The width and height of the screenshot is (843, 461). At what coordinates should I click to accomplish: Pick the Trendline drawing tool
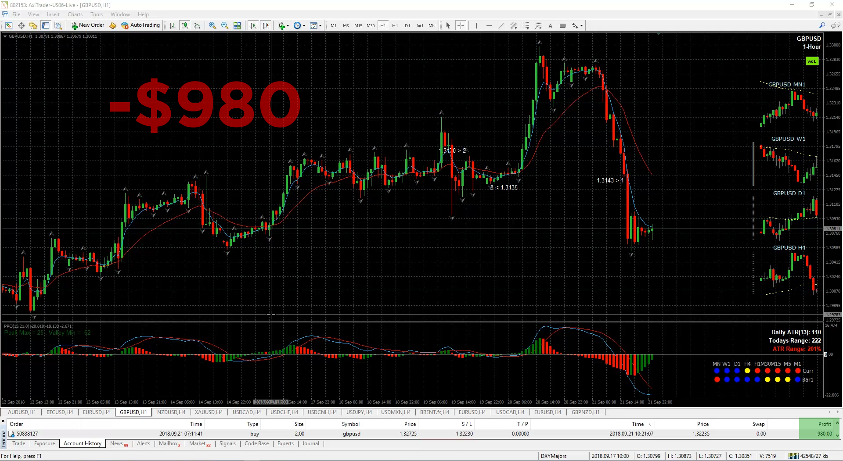click(501, 25)
